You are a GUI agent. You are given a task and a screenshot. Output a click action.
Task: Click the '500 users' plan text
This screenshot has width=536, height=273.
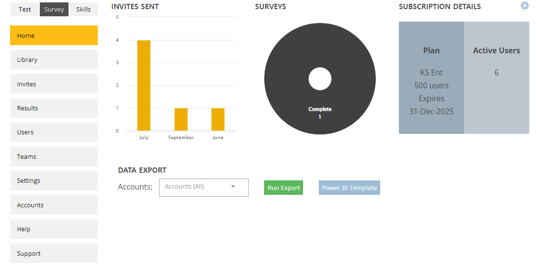(x=431, y=85)
